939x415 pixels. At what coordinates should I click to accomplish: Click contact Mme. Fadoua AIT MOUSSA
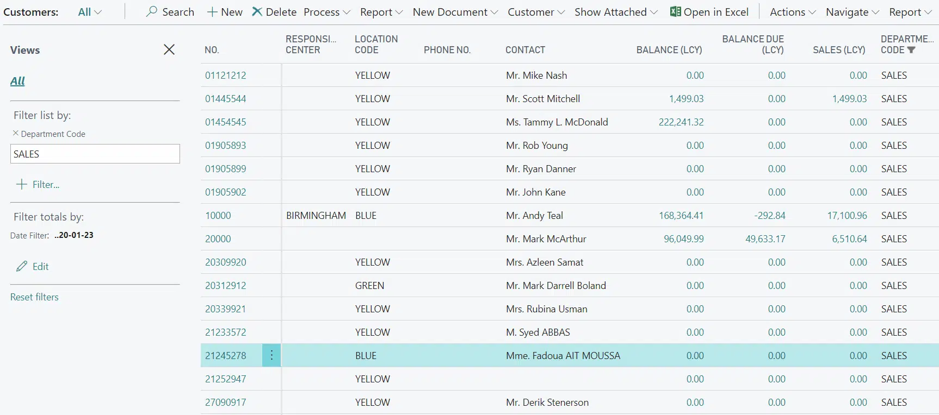pos(563,356)
